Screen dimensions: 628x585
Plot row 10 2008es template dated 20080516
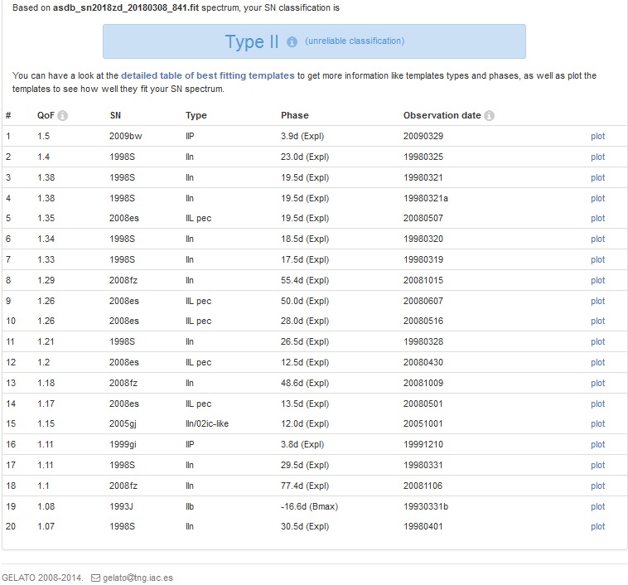click(x=597, y=322)
